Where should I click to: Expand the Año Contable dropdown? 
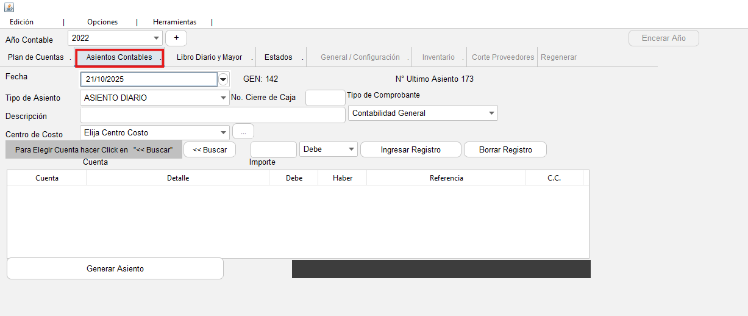click(x=156, y=38)
